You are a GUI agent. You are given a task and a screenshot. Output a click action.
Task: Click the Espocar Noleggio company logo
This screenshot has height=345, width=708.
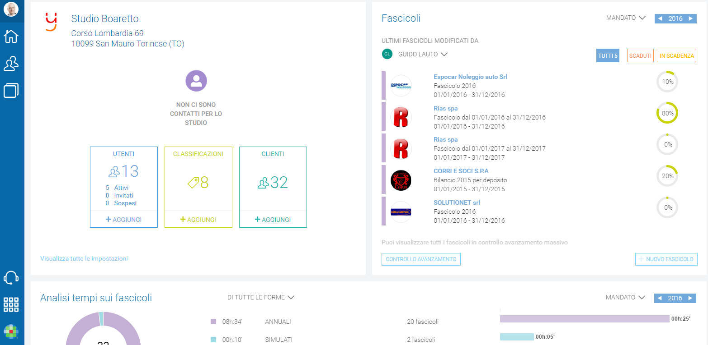point(401,86)
